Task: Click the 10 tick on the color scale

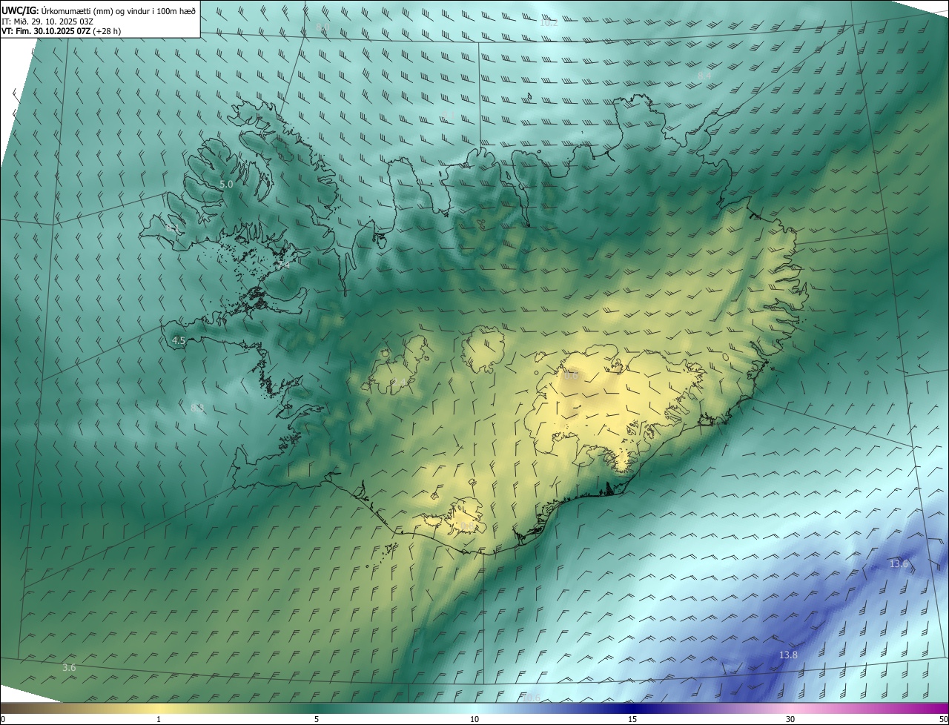Action: pos(474,720)
